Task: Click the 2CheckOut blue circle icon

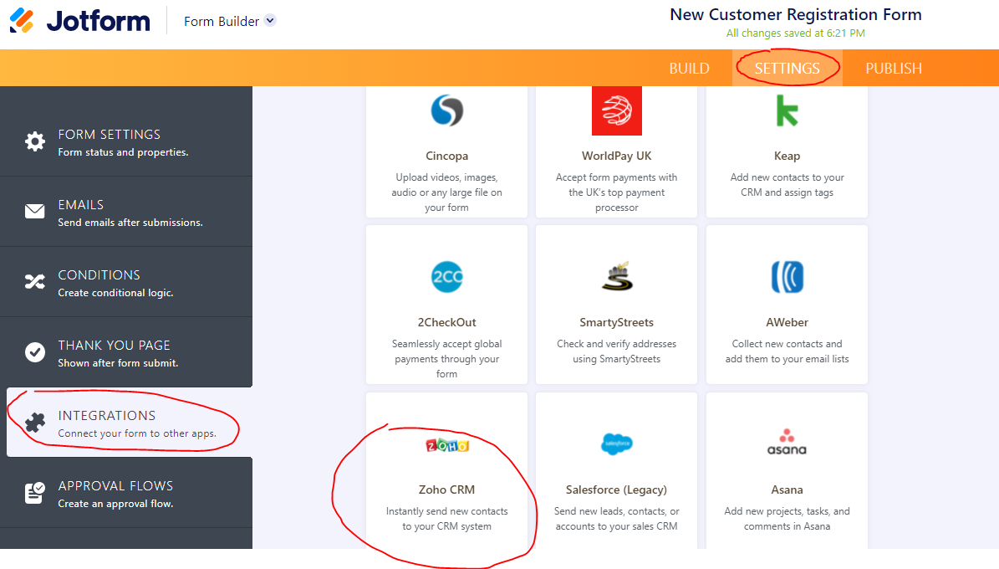Action: tap(446, 277)
